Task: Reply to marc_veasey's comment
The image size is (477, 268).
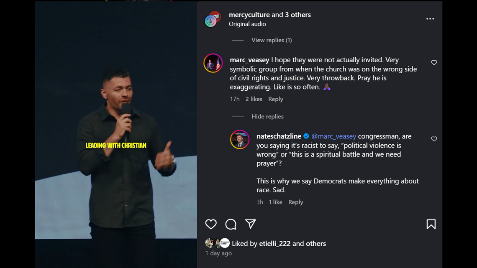Action: [x=275, y=99]
